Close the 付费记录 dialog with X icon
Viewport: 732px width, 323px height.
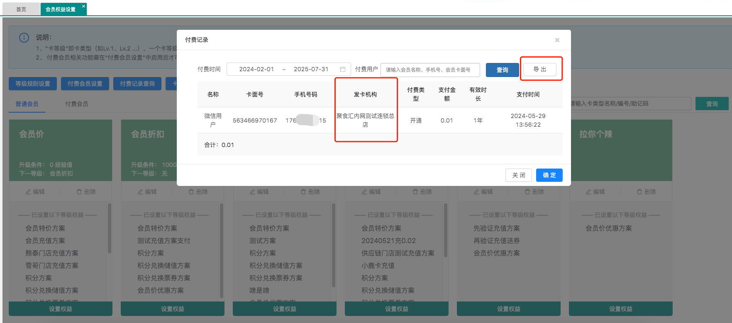coord(557,40)
